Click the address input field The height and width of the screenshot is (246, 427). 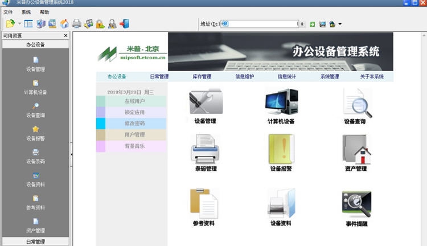260,24
